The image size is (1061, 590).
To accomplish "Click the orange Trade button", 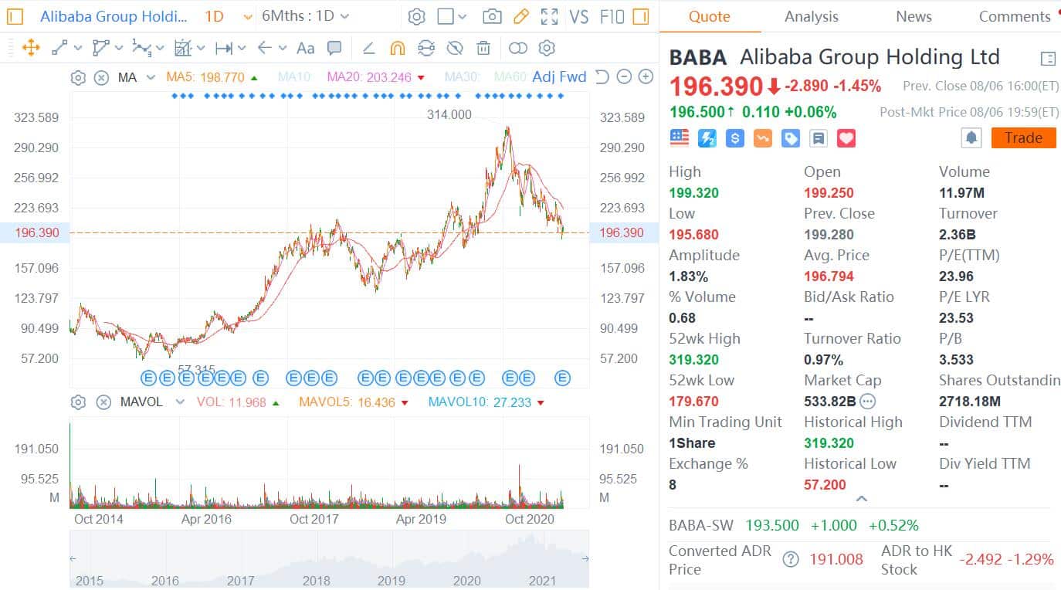I will point(1023,137).
